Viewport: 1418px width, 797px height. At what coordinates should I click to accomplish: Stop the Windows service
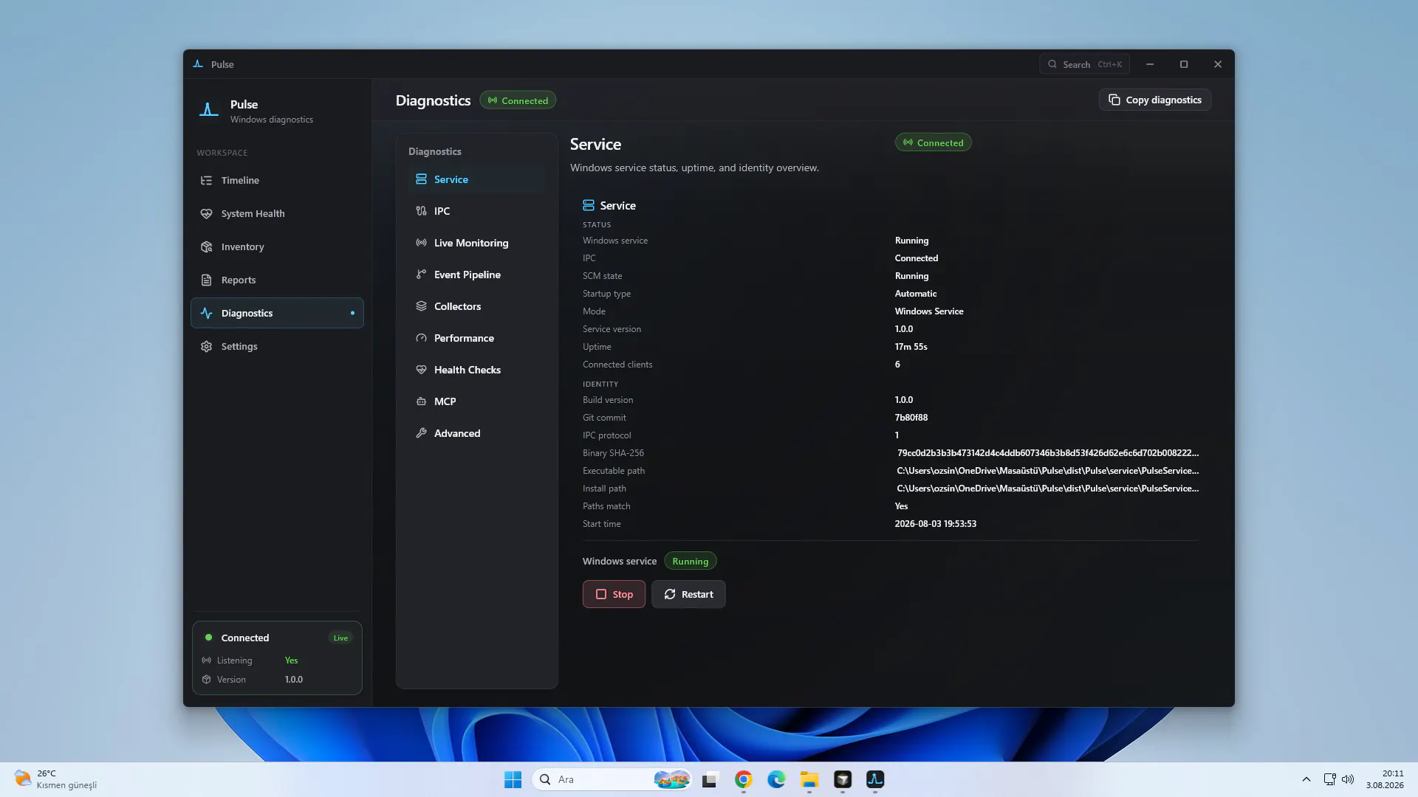click(x=614, y=594)
